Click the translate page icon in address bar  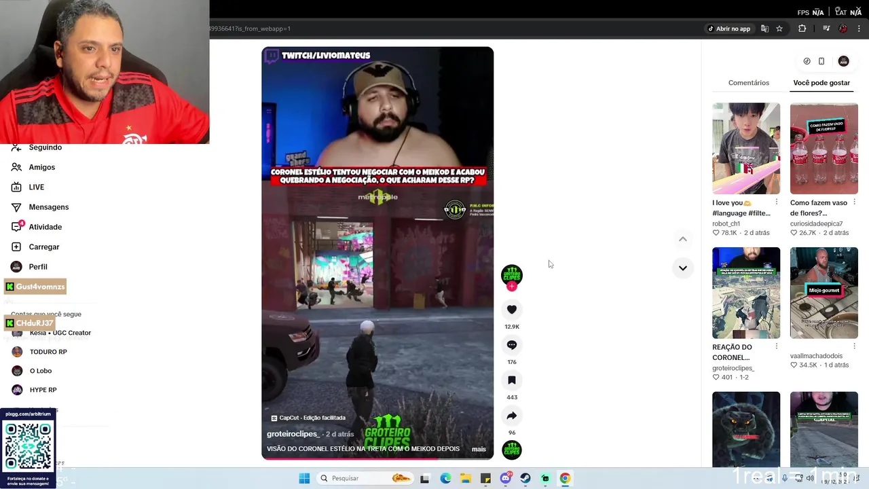[x=764, y=29]
